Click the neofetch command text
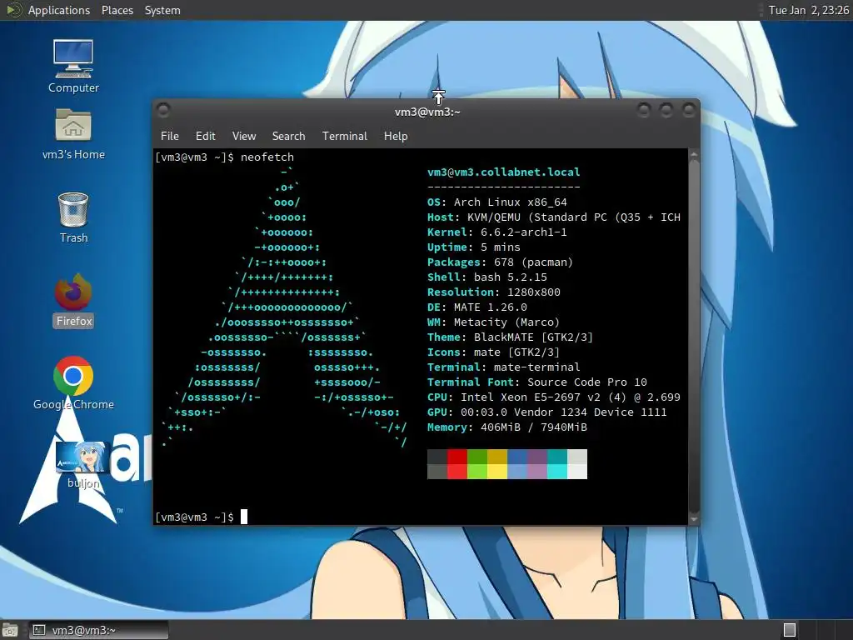Viewport: 853px width, 640px height. click(x=267, y=157)
